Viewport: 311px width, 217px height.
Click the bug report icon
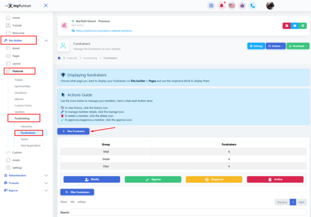tap(242, 6)
